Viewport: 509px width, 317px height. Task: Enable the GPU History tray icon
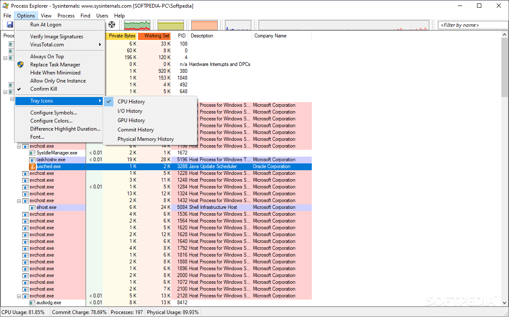point(131,120)
